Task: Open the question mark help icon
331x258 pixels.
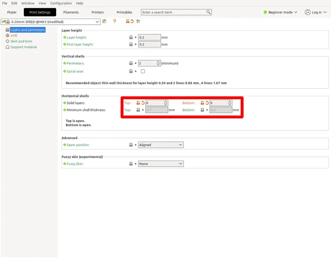Action: (115, 21)
